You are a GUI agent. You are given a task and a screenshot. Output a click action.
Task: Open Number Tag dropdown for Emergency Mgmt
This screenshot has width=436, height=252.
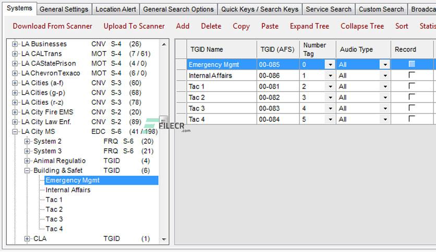pyautogui.click(x=330, y=65)
